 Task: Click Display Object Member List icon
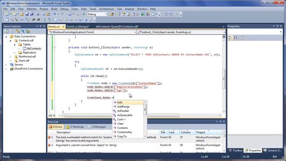click(x=7, y=20)
